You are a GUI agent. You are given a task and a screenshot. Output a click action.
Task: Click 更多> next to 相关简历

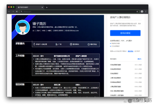pos(139,59)
